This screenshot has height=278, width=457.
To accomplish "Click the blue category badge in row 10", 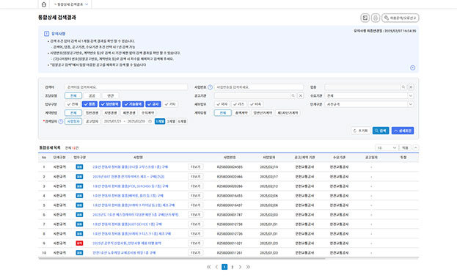I will pos(79,253).
